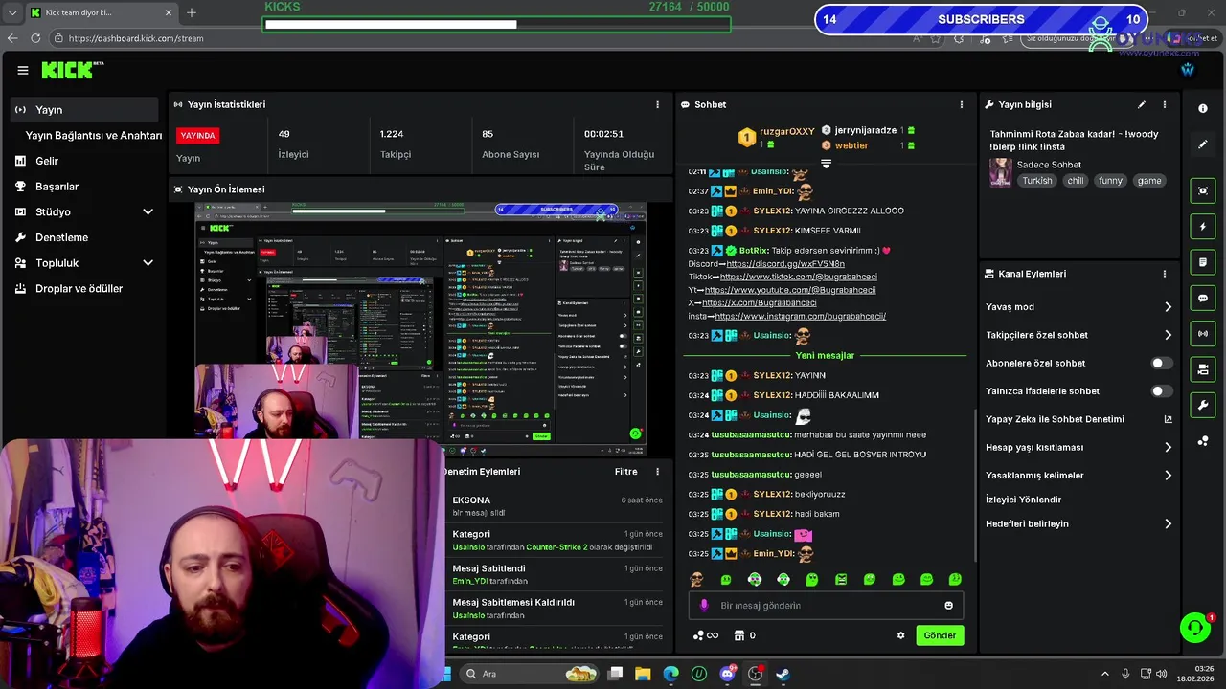Toggle Yalnızca ifadelerle sohbet switch

point(1161,391)
